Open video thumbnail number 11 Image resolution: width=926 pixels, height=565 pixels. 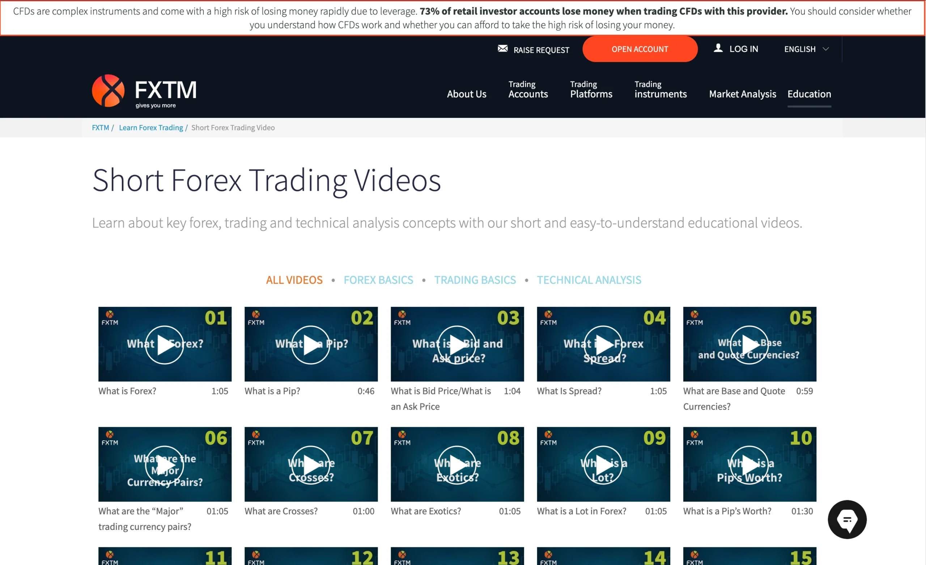pos(165,556)
